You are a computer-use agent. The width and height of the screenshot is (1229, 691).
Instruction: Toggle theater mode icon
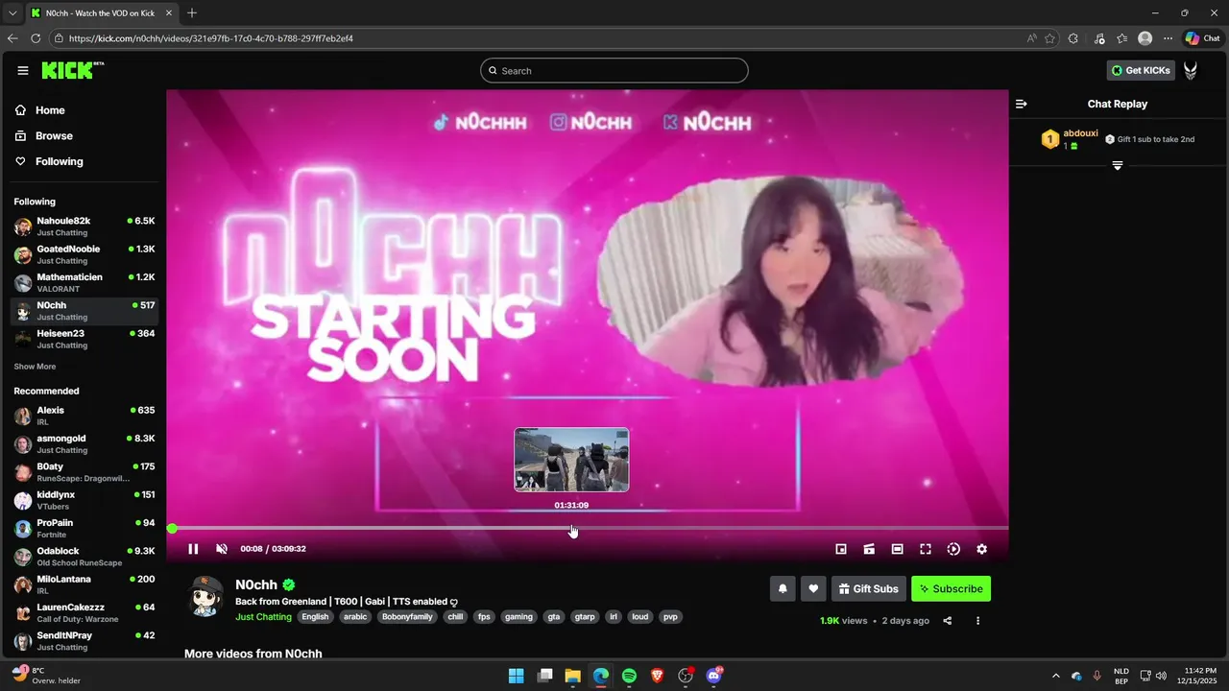pyautogui.click(x=897, y=549)
